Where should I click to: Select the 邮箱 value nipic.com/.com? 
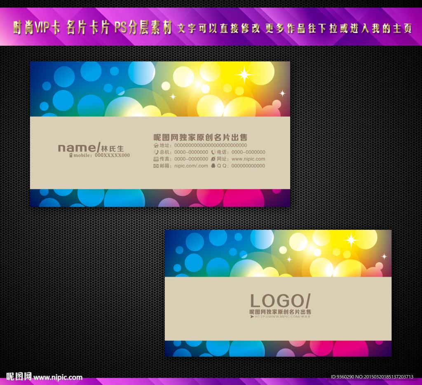(191, 166)
